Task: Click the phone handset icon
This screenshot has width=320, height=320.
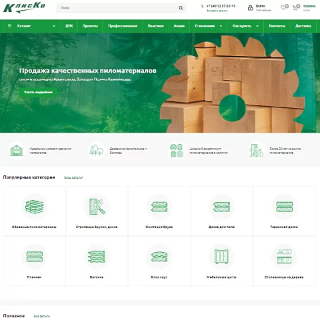Action: click(202, 6)
